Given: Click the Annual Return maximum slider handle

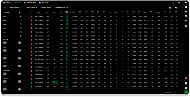Looking at the screenshot, I should point(19,58).
